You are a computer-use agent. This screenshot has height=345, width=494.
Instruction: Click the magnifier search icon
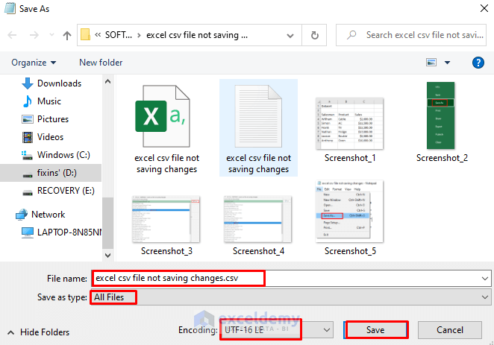coord(351,35)
